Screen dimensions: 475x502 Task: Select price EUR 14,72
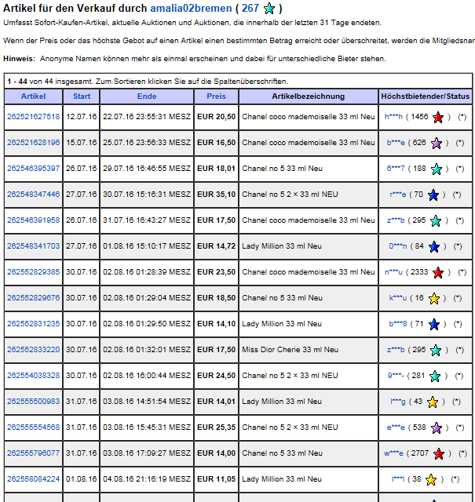[x=217, y=246]
